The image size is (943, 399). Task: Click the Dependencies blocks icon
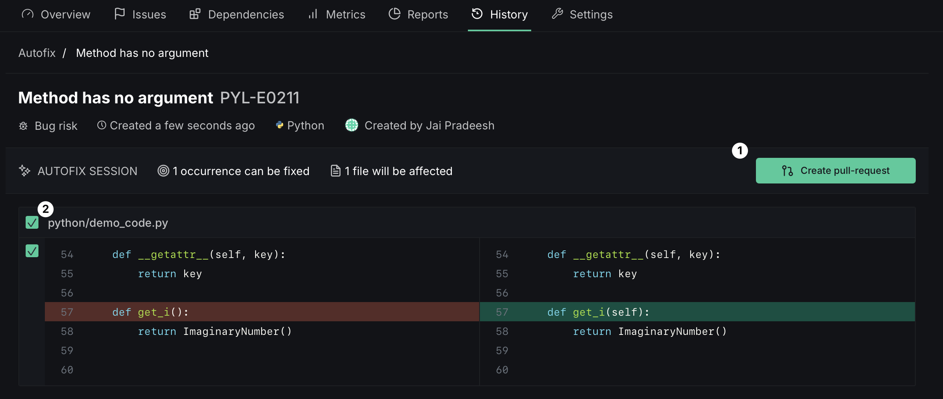point(195,14)
